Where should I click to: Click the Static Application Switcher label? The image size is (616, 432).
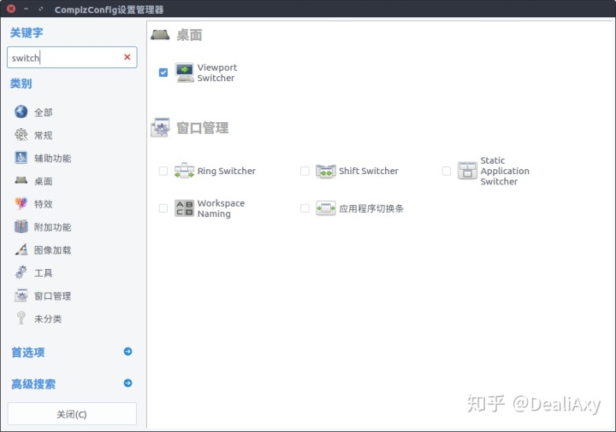[505, 171]
